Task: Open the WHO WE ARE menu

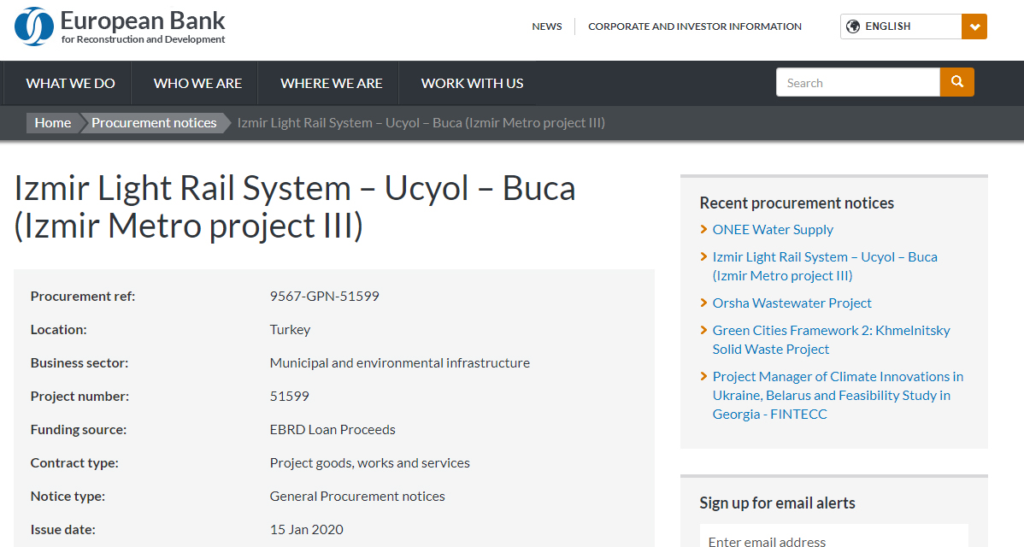Action: tap(198, 83)
